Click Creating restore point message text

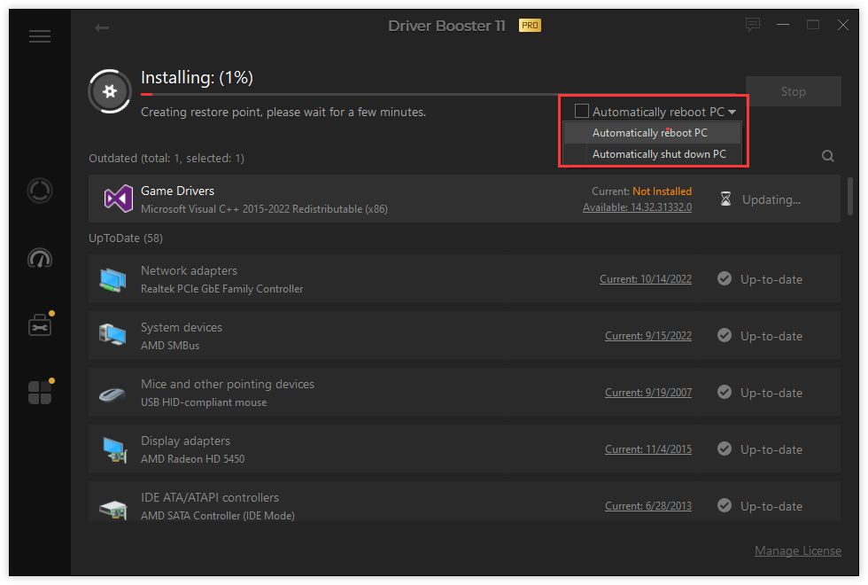283,112
